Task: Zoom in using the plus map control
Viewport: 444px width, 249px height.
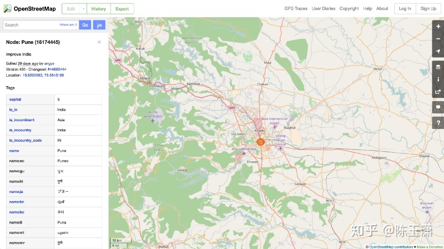Action: tap(438, 26)
